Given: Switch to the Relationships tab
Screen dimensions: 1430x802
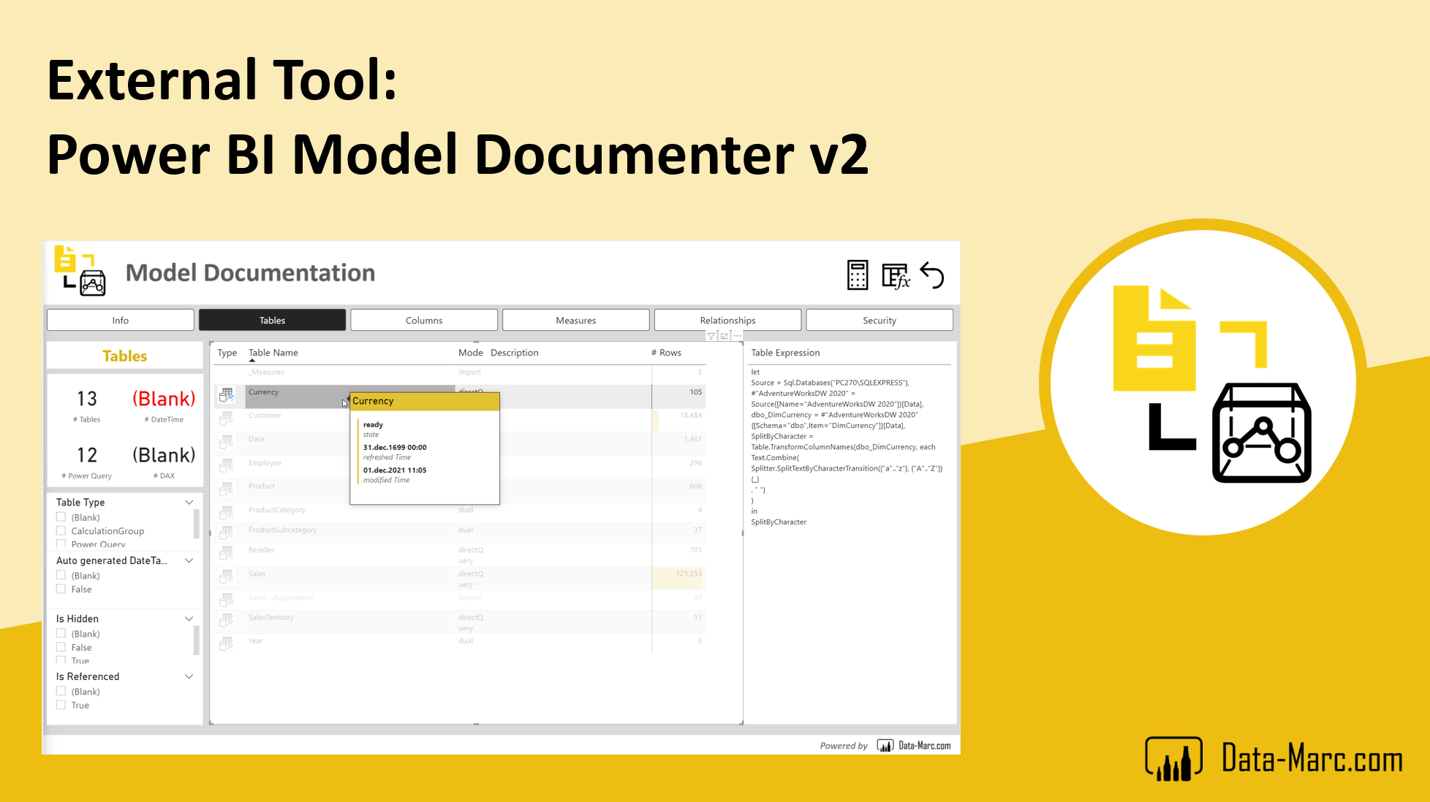Looking at the screenshot, I should 727,320.
